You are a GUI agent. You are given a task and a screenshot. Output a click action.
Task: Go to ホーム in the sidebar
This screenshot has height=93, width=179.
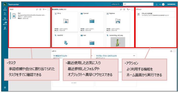[5, 14]
